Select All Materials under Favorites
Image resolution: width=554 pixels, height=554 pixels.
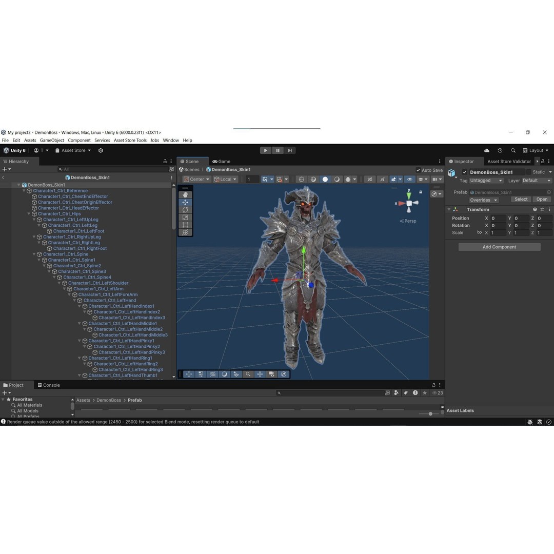click(29, 405)
